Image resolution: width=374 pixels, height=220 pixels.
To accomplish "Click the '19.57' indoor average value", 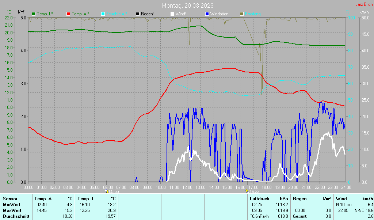I will pos(110,217).
